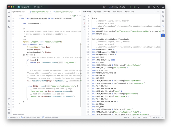Image resolution: width=172 pixels, height=128 pixels.
Task: Click the folder icon in PHP Dump toolbar
Action: click(x=84, y=29)
